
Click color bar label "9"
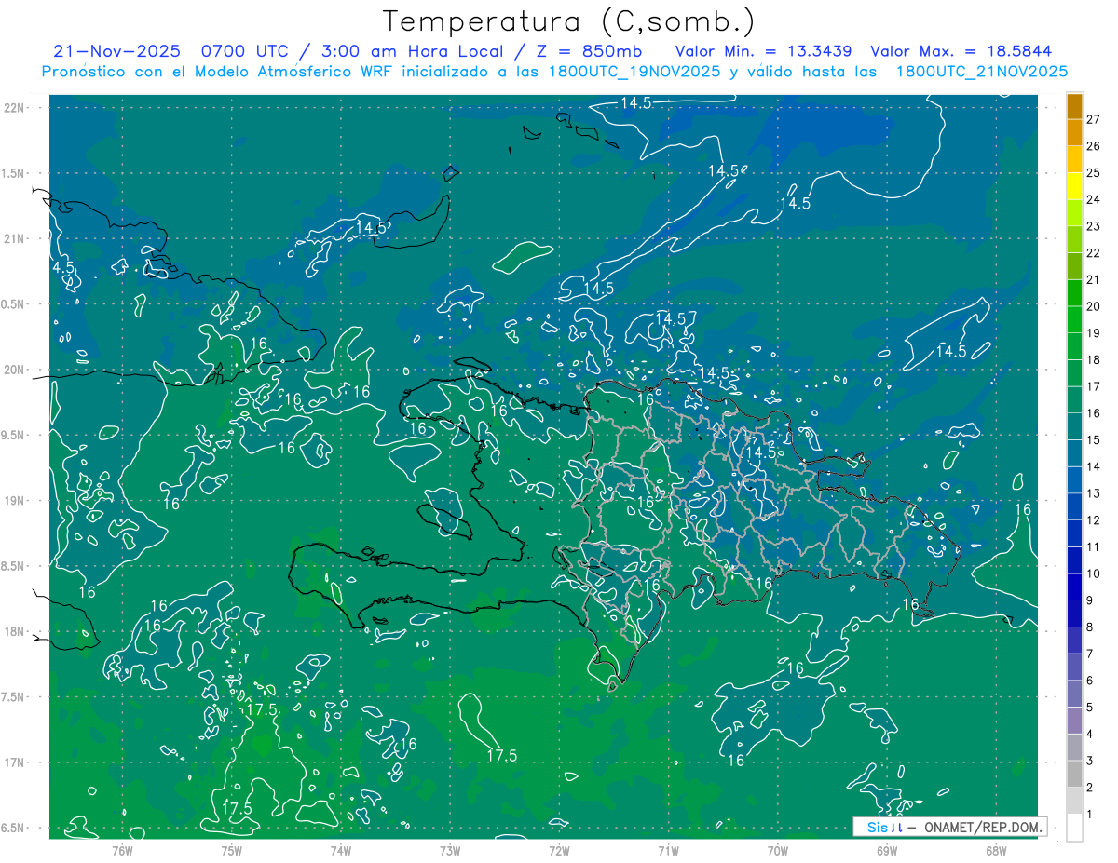coord(1090,600)
